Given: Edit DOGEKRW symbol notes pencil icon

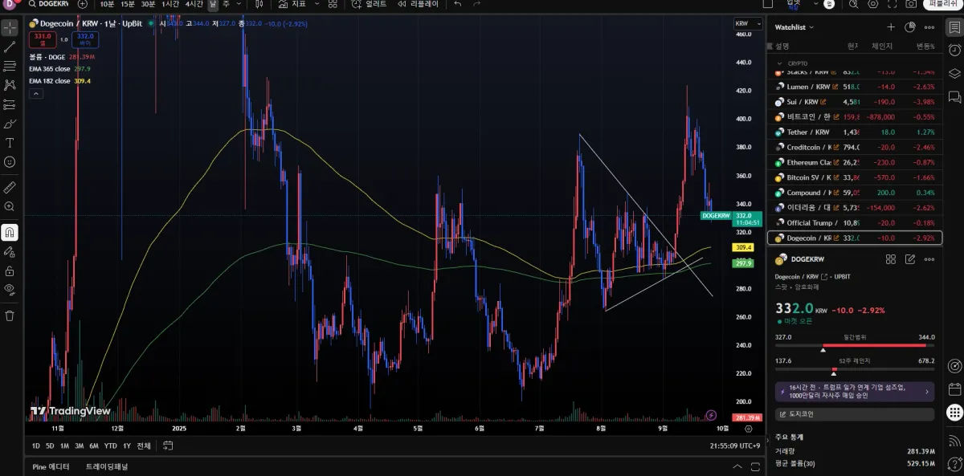Looking at the screenshot, I should point(910,259).
